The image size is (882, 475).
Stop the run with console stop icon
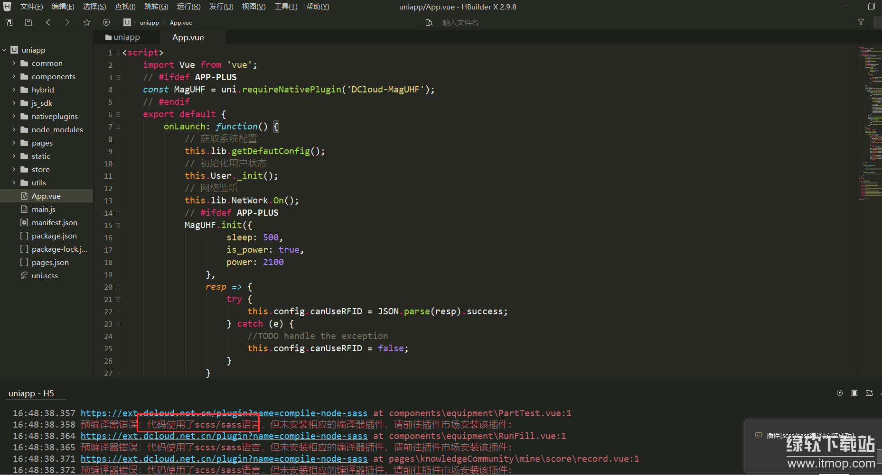[854, 393]
